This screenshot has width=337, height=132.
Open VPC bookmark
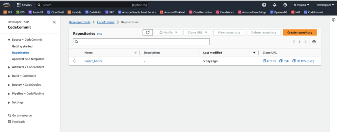(110, 12)
